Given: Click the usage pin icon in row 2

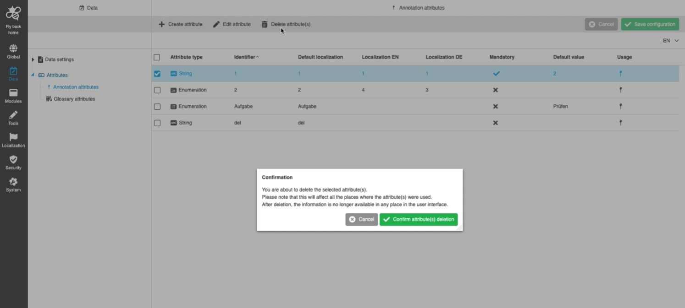Looking at the screenshot, I should (x=620, y=90).
